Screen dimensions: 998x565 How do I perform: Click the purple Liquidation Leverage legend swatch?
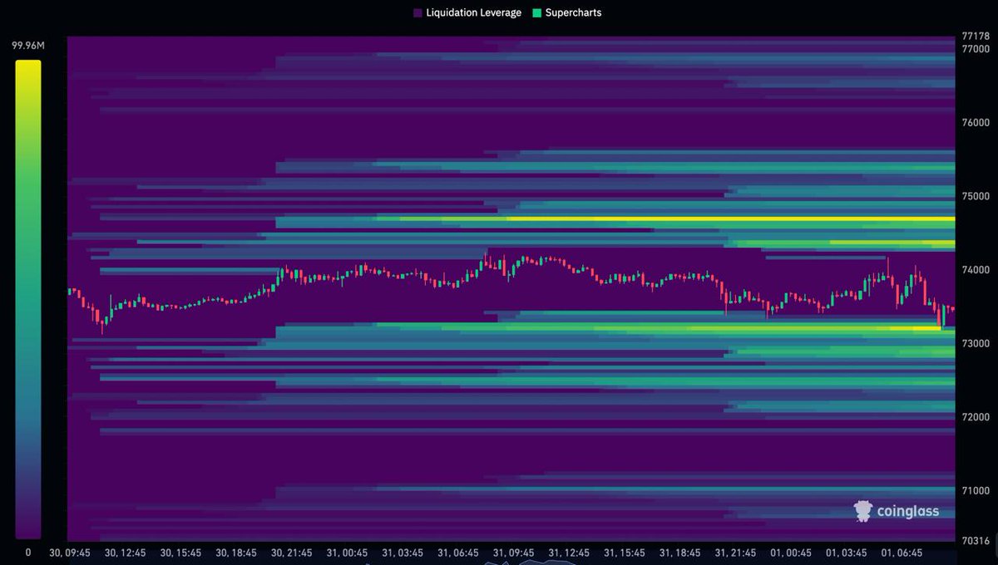tap(417, 12)
